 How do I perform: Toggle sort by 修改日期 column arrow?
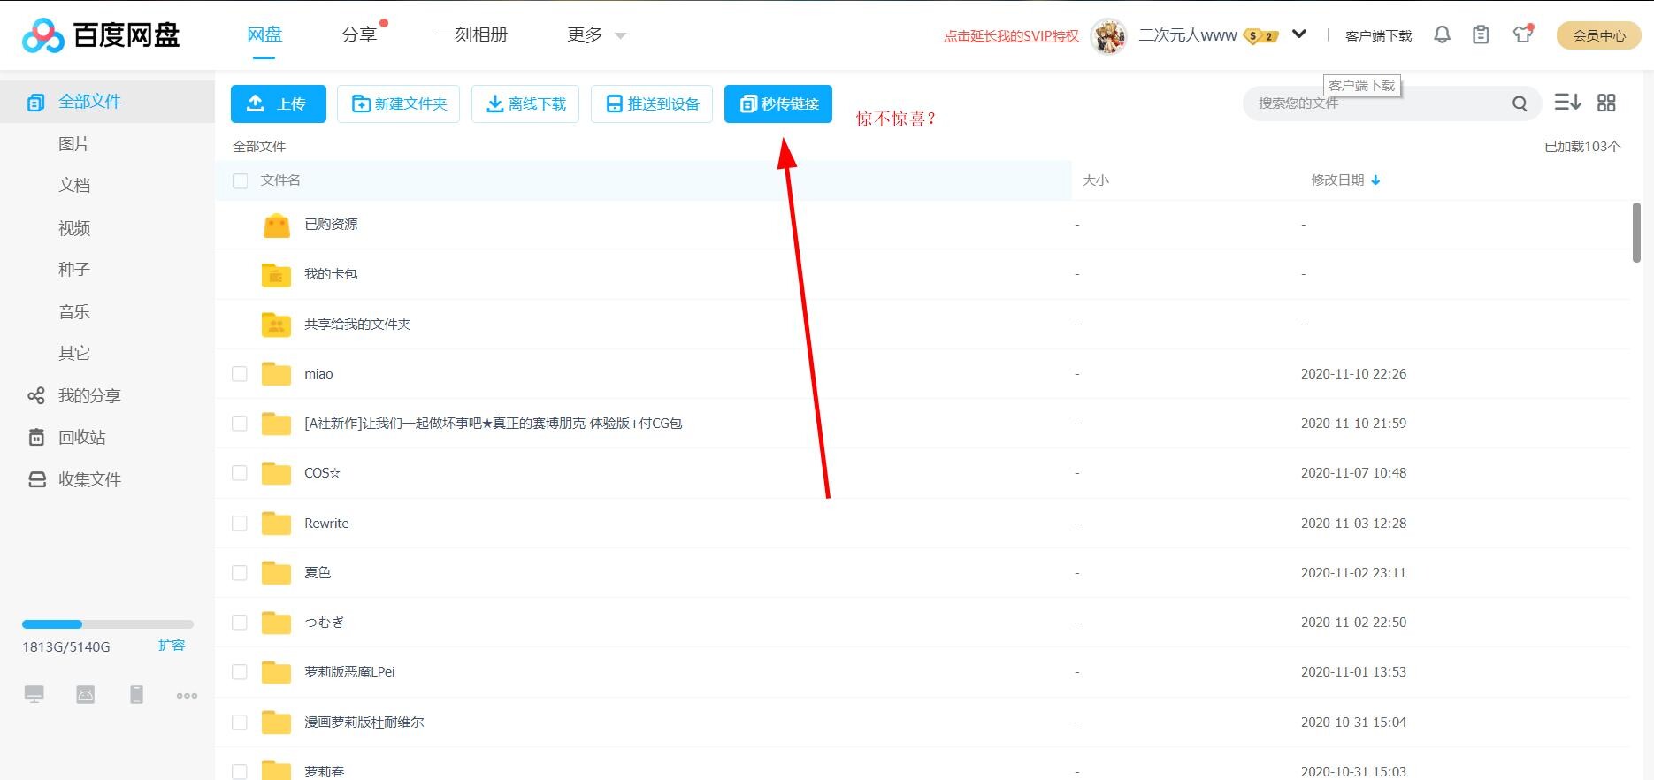1375,180
